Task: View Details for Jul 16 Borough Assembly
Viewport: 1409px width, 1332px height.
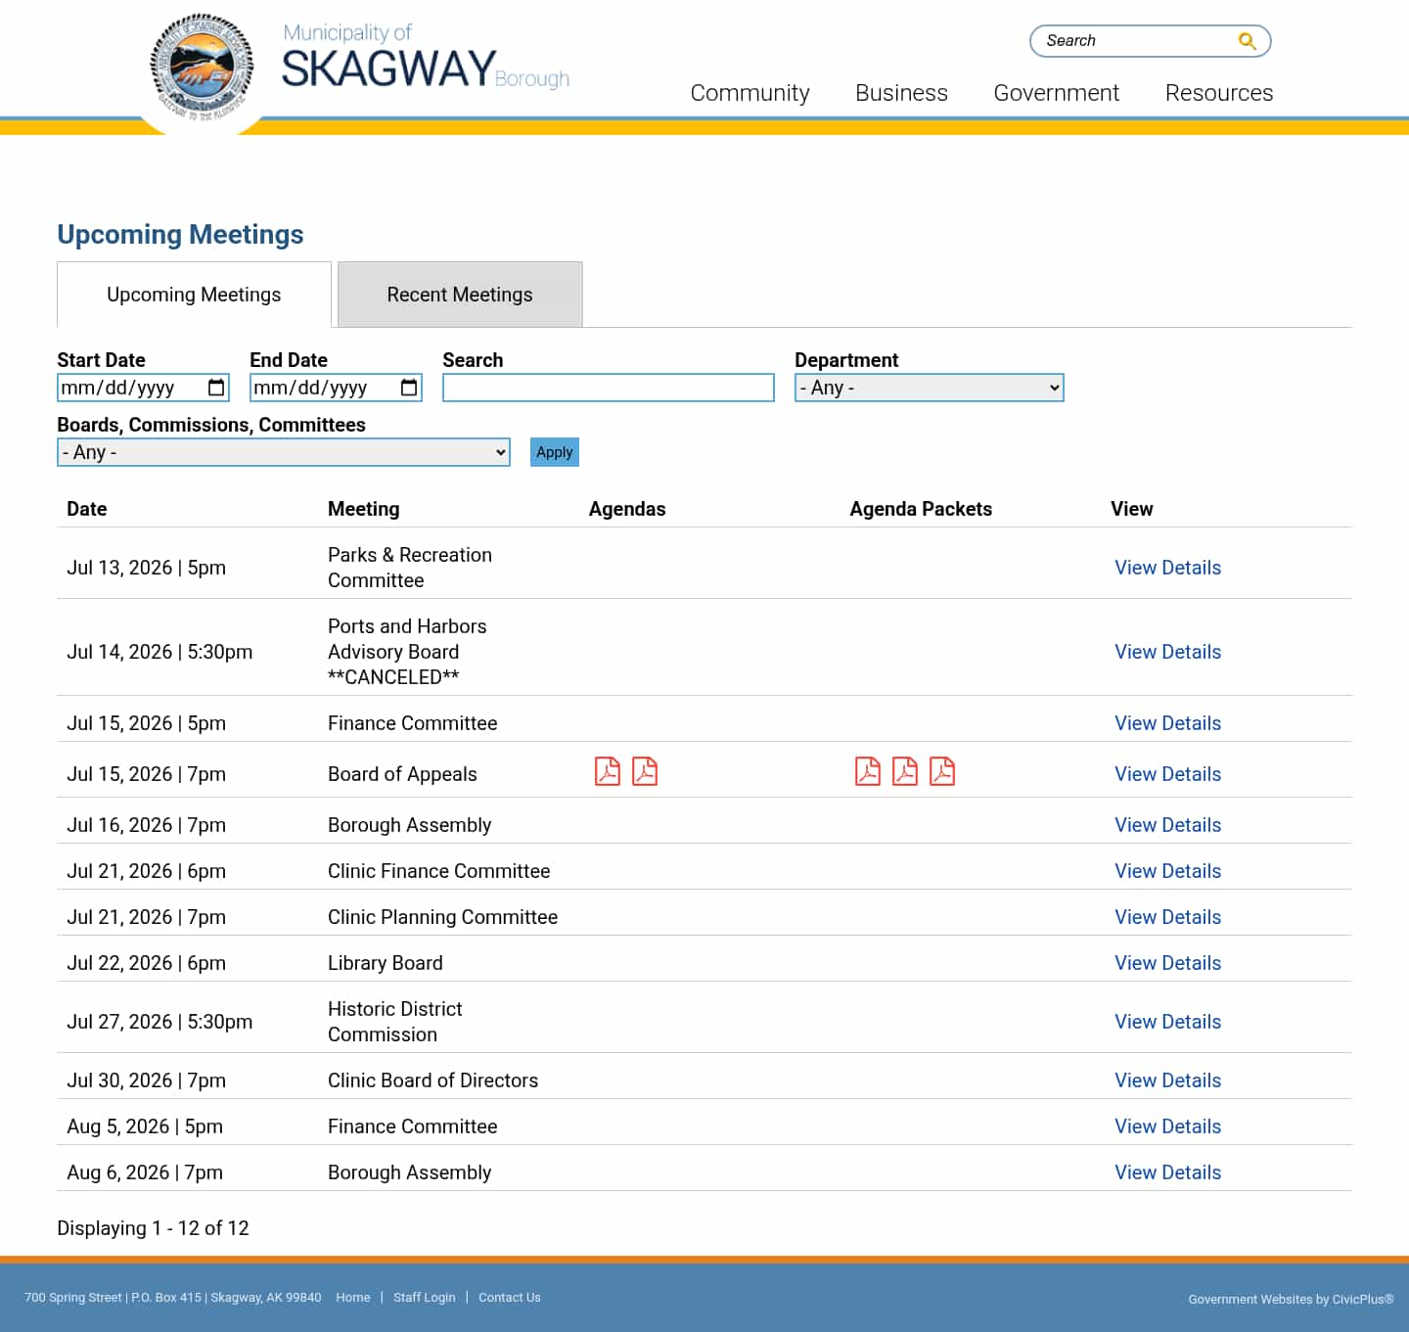Action: coord(1167,825)
